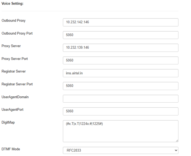
Task: Grab the DigitMap textarea resize handle
Action: pos(177,141)
